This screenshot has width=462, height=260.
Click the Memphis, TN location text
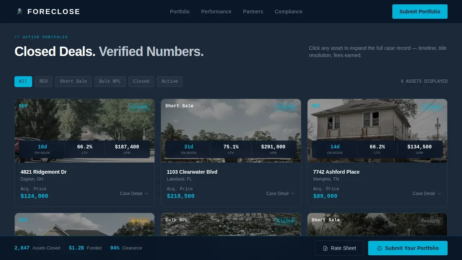326,179
